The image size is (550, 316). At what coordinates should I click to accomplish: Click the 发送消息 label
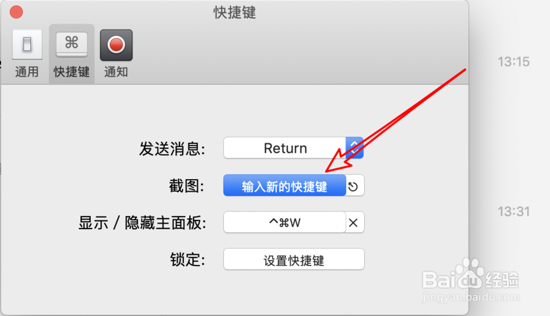[x=172, y=149]
